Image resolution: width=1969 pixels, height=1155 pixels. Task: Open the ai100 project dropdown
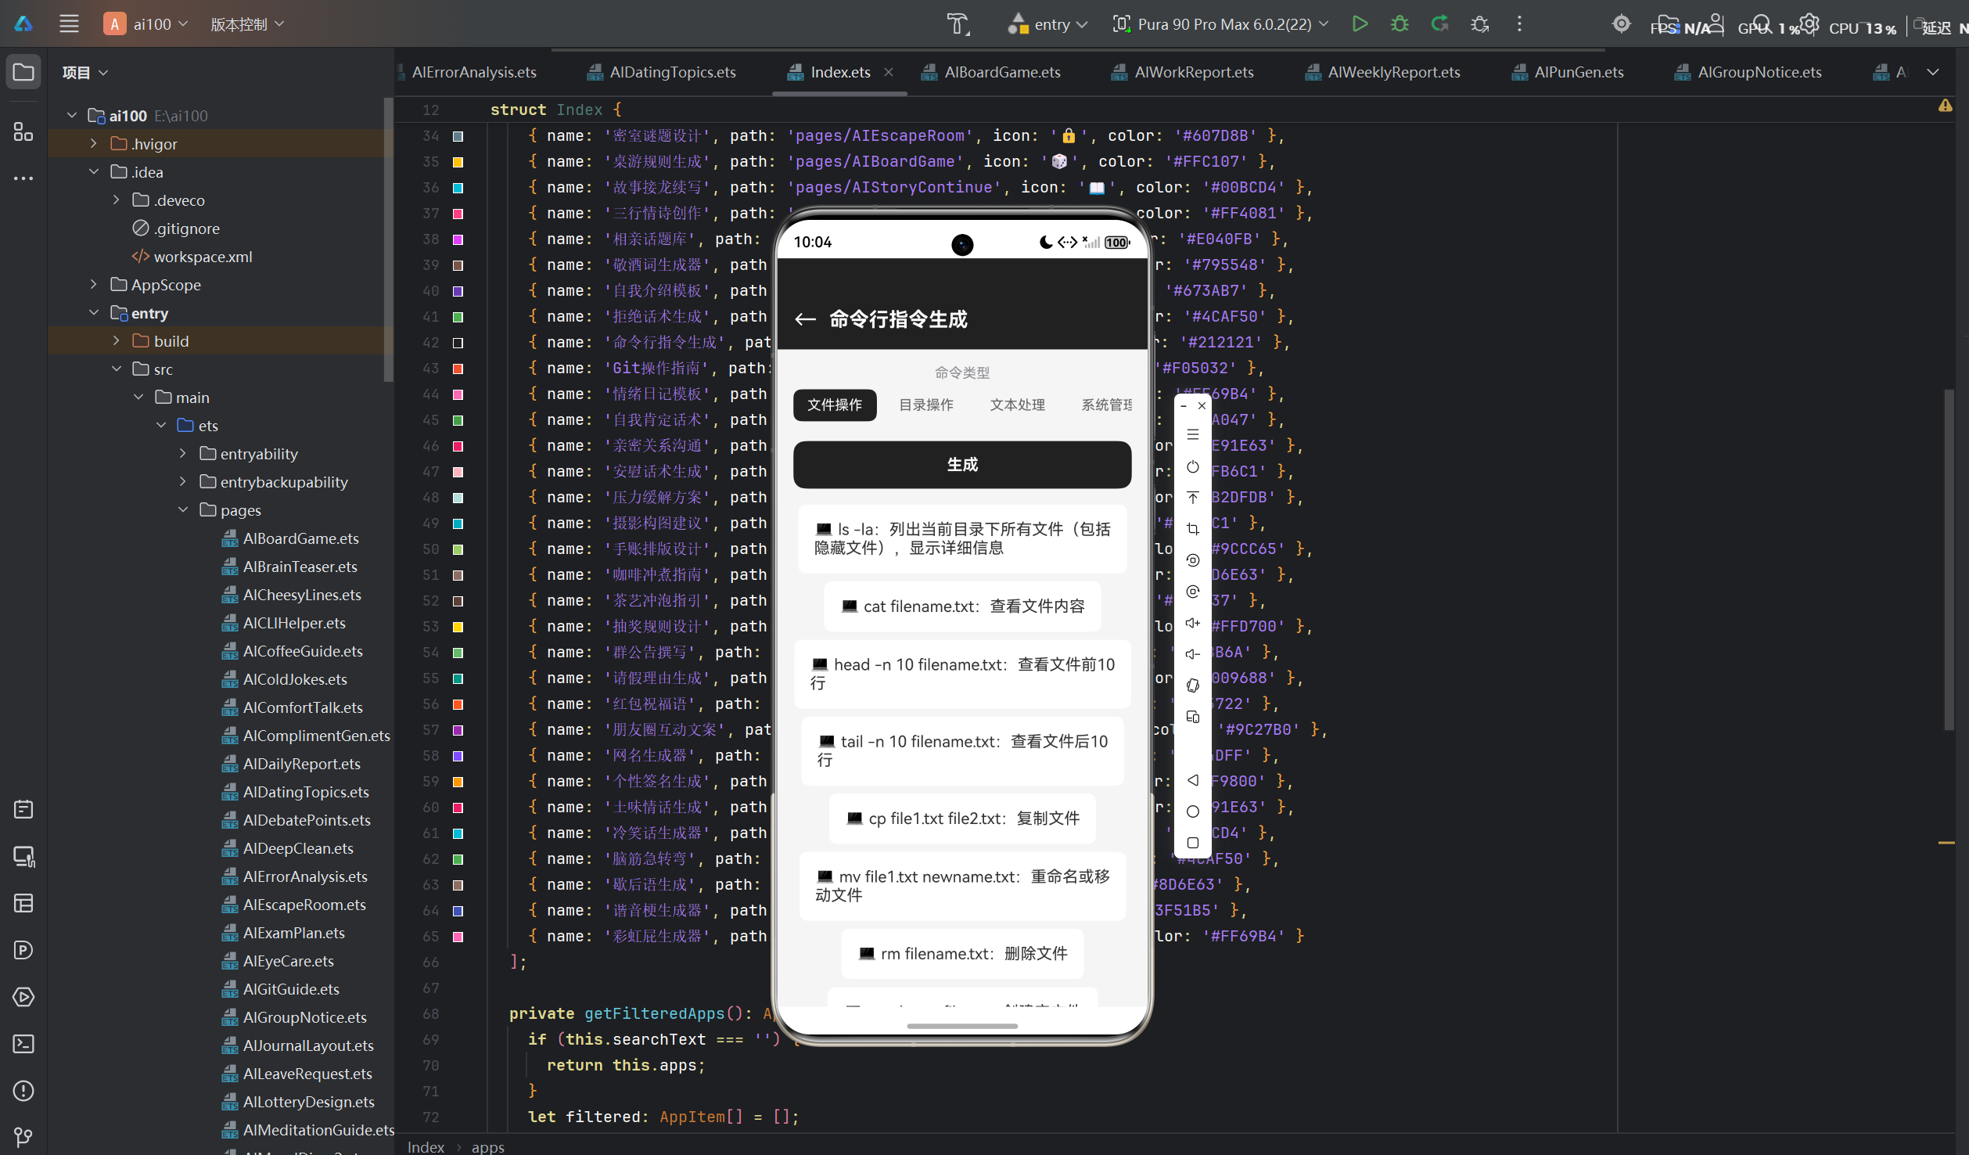point(146,24)
